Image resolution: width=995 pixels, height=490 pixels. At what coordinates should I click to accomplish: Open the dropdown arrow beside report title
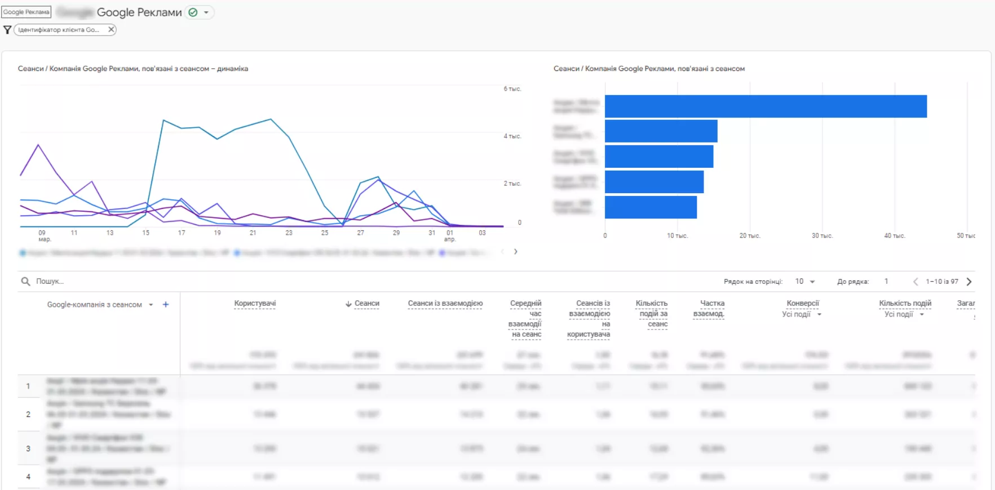click(x=206, y=12)
